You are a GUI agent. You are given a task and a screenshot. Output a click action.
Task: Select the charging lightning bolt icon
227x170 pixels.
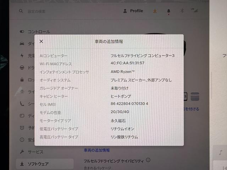[x=22, y=55]
